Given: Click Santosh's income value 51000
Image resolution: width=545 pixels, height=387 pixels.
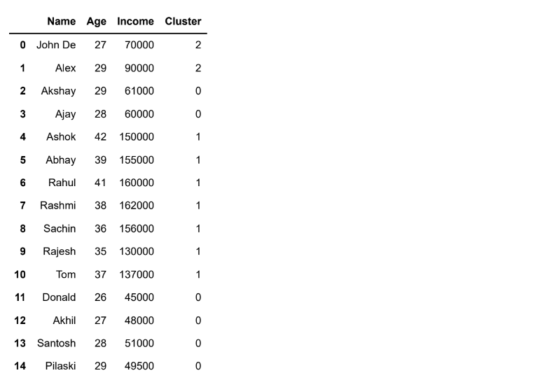Looking at the screenshot, I should pyautogui.click(x=139, y=344).
